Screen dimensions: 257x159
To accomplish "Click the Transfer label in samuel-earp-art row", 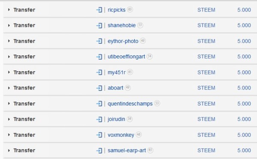I will pyautogui.click(x=24, y=150).
